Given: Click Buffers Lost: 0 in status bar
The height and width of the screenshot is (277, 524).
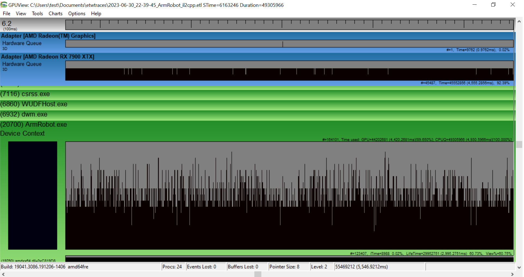Looking at the screenshot, I should 243,267.
